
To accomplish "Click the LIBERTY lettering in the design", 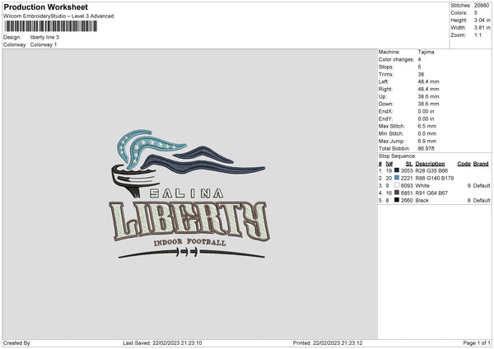I will tap(189, 221).
